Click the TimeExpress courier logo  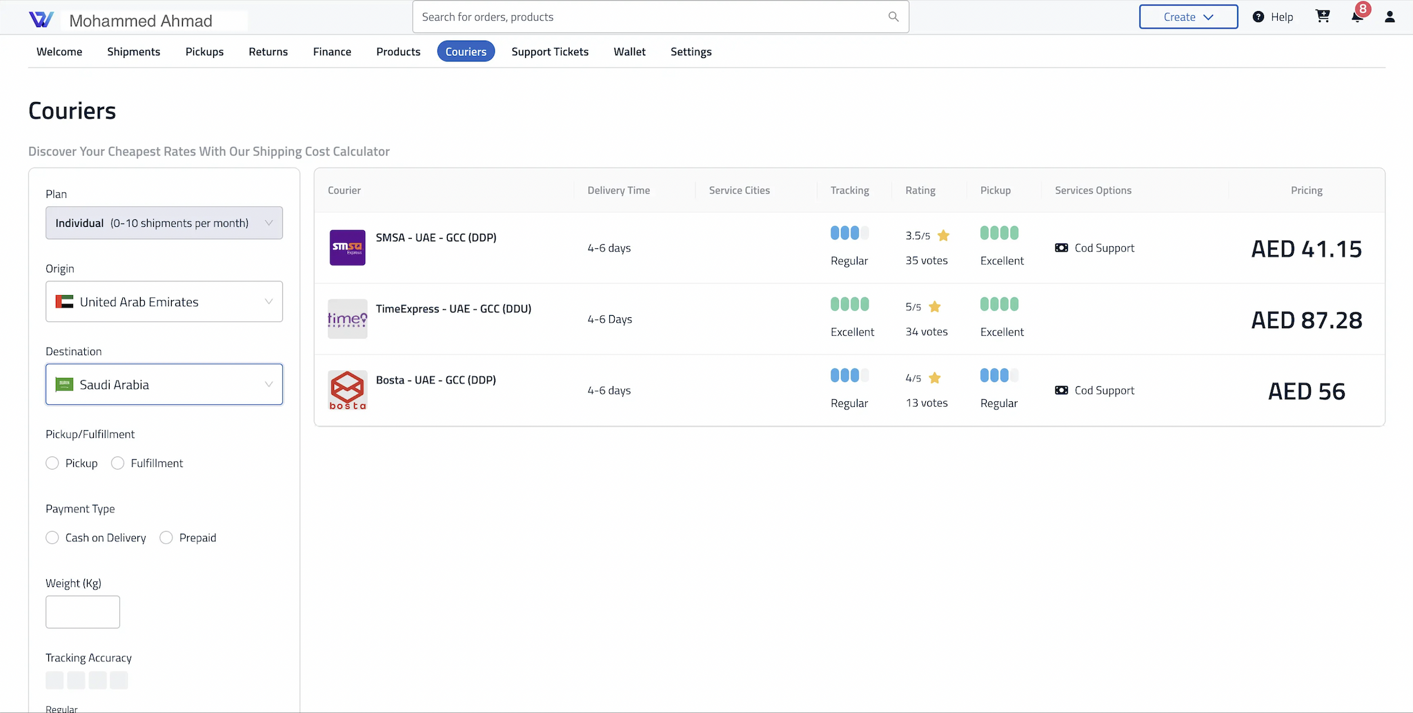(348, 319)
